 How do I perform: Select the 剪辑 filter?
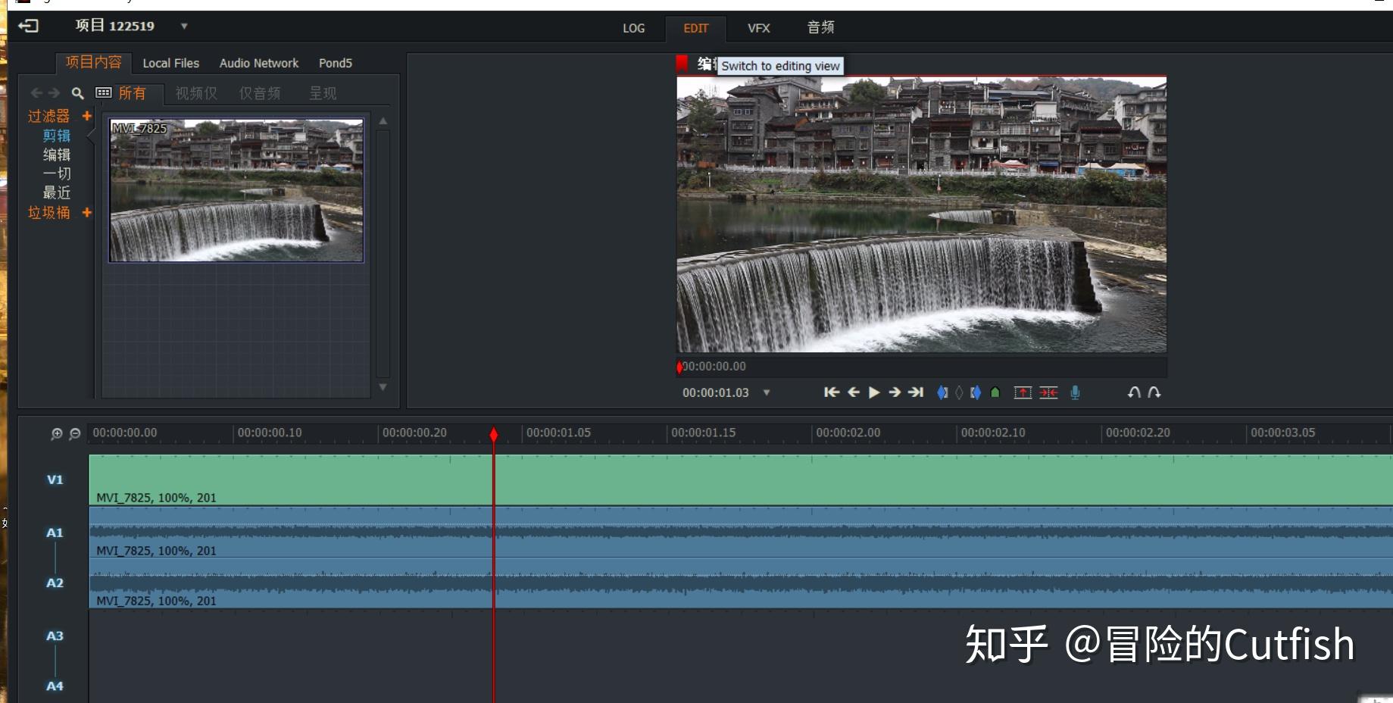(57, 136)
